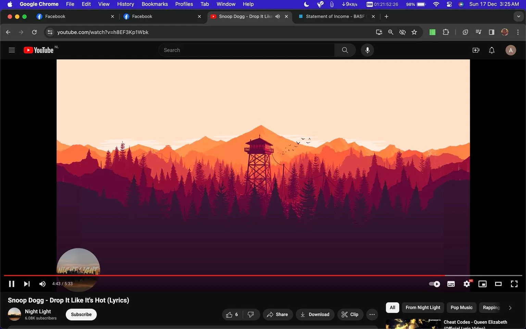The image size is (526, 329).
Task: Open the Create video icon
Action: click(x=476, y=50)
